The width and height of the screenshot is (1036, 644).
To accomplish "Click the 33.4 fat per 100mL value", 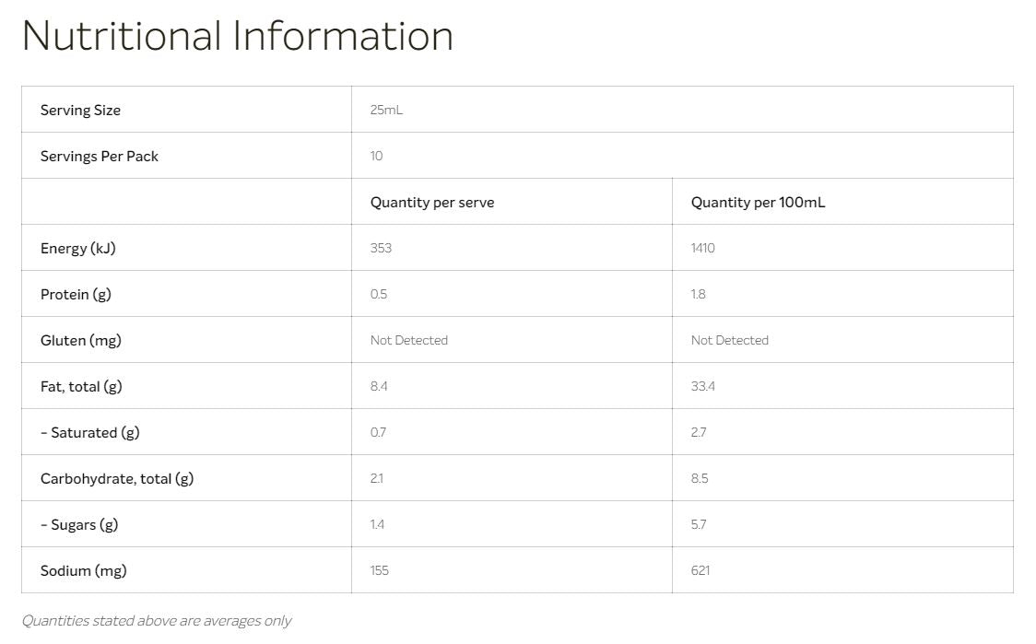I will tap(703, 386).
